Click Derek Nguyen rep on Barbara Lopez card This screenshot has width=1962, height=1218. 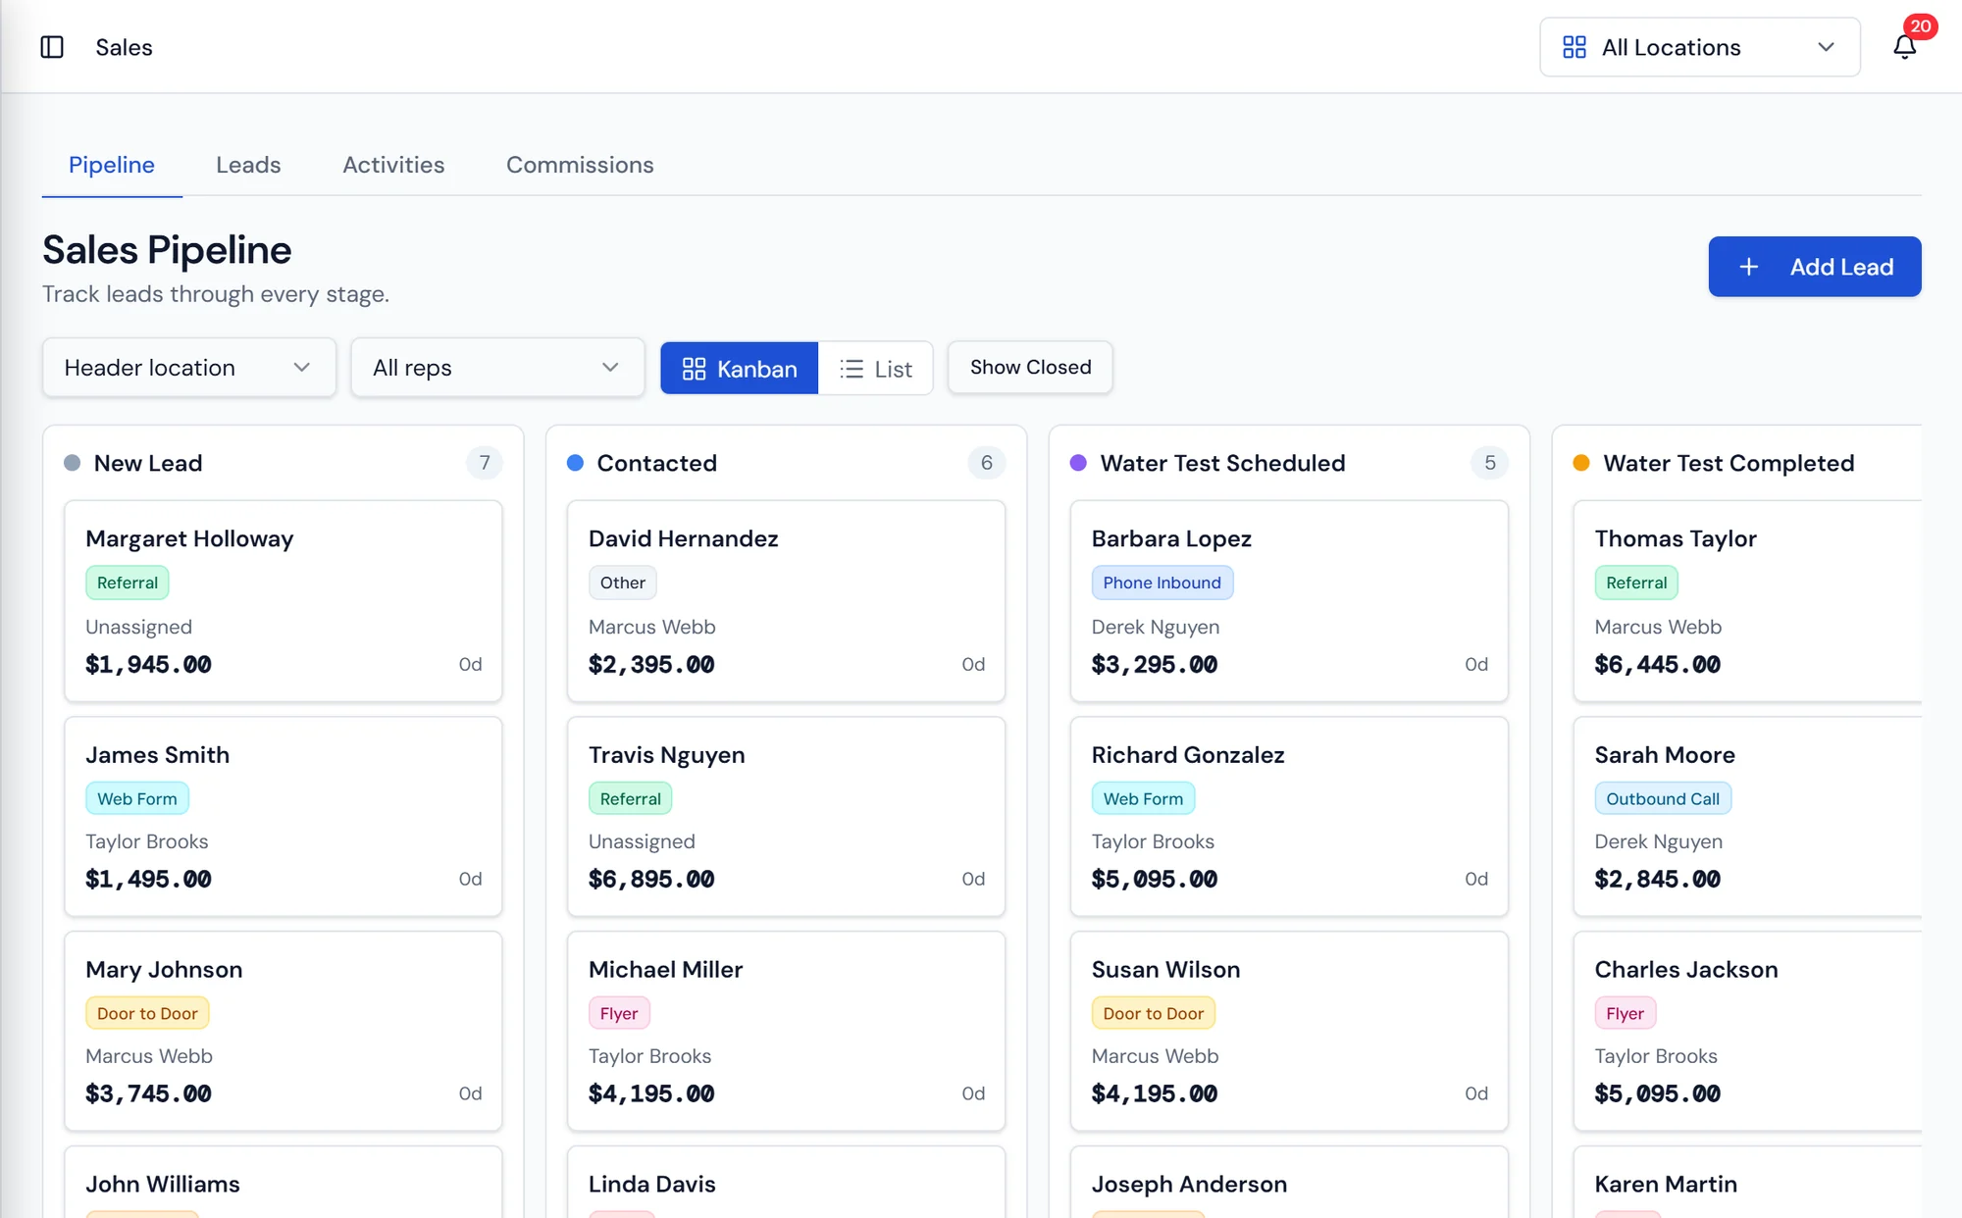[1156, 627]
